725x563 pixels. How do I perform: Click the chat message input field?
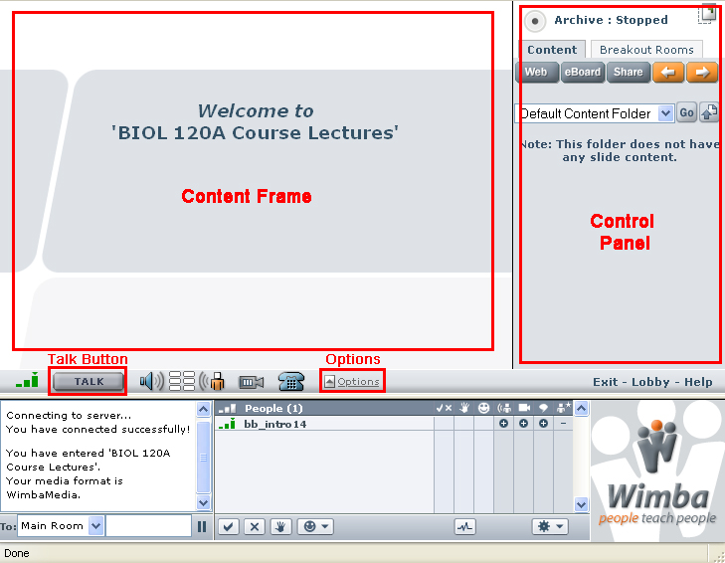(148, 525)
